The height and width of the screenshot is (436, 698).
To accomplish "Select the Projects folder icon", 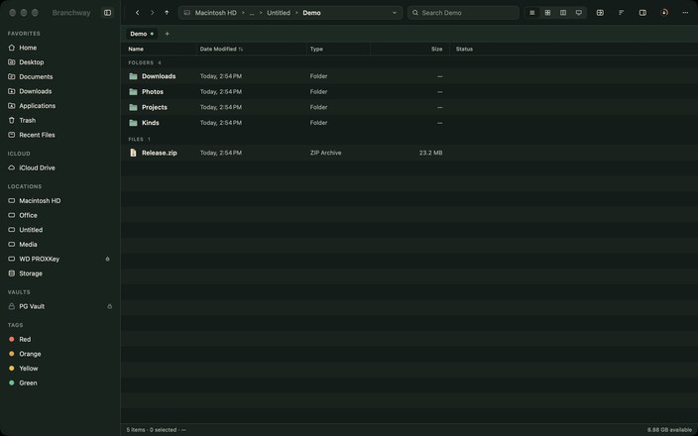I will click(x=133, y=107).
